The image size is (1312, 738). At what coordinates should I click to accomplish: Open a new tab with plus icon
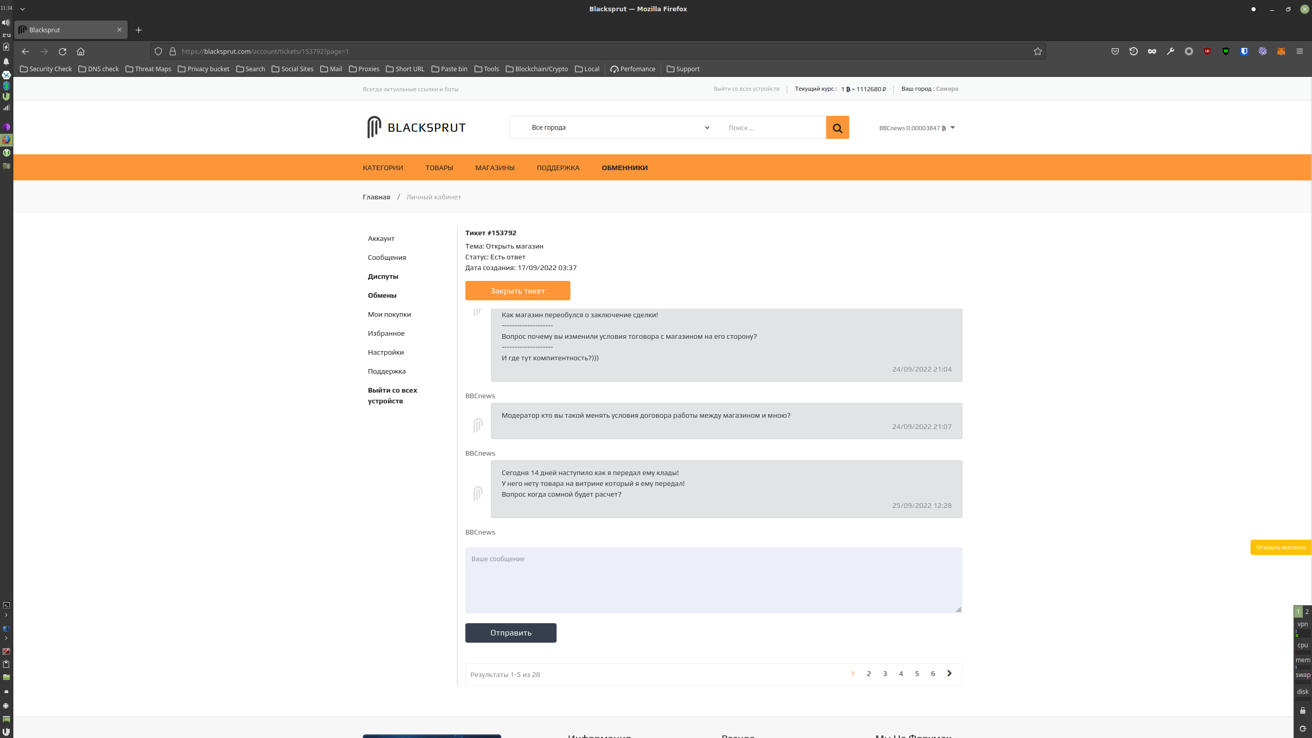(138, 30)
